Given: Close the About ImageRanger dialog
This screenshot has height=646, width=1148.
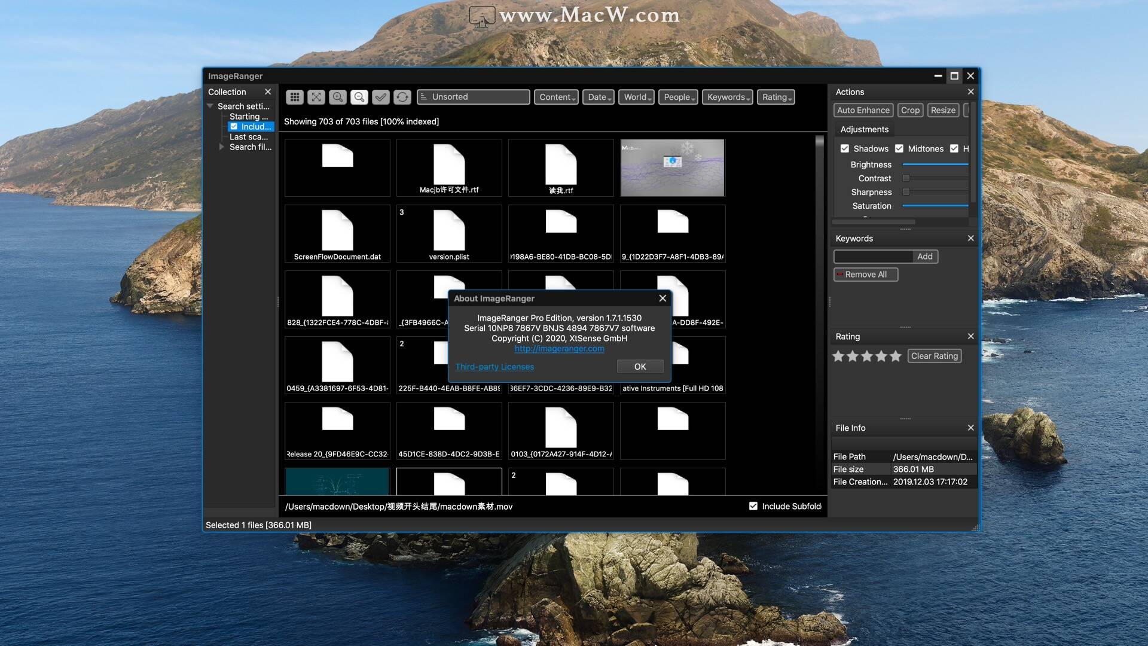Looking at the screenshot, I should pyautogui.click(x=662, y=298).
